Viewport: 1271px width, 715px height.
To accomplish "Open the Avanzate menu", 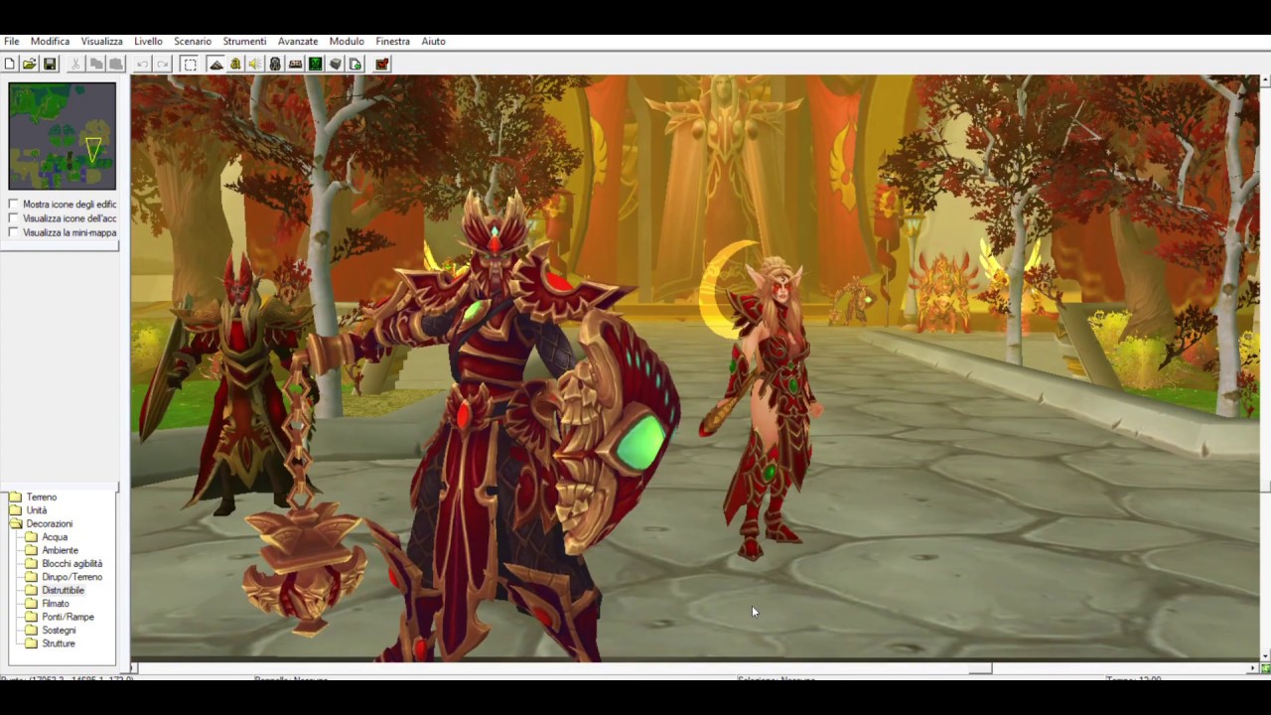I will (298, 42).
